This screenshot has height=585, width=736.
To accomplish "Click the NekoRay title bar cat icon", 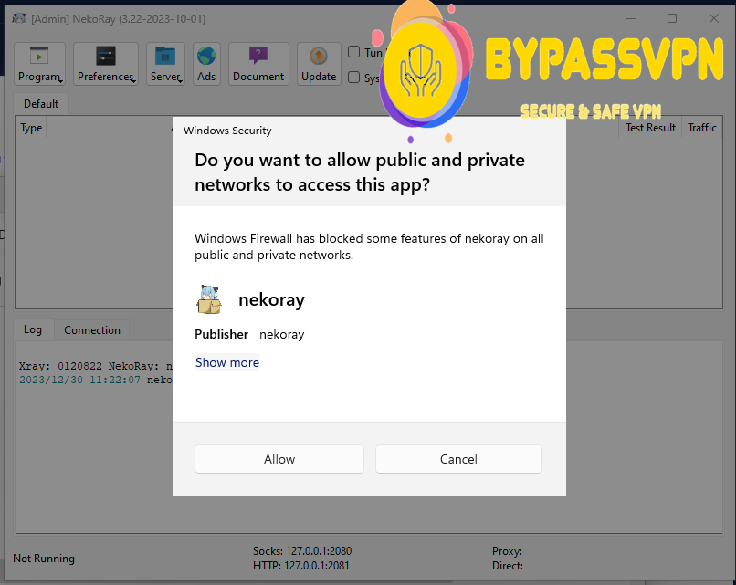I will coord(19,19).
